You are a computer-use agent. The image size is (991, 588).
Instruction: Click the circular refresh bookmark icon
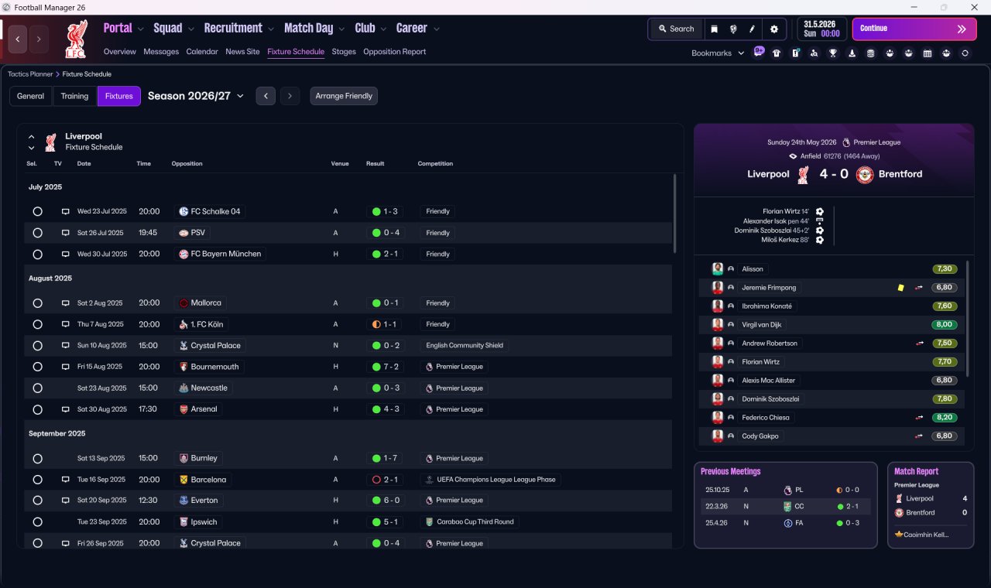pos(965,53)
